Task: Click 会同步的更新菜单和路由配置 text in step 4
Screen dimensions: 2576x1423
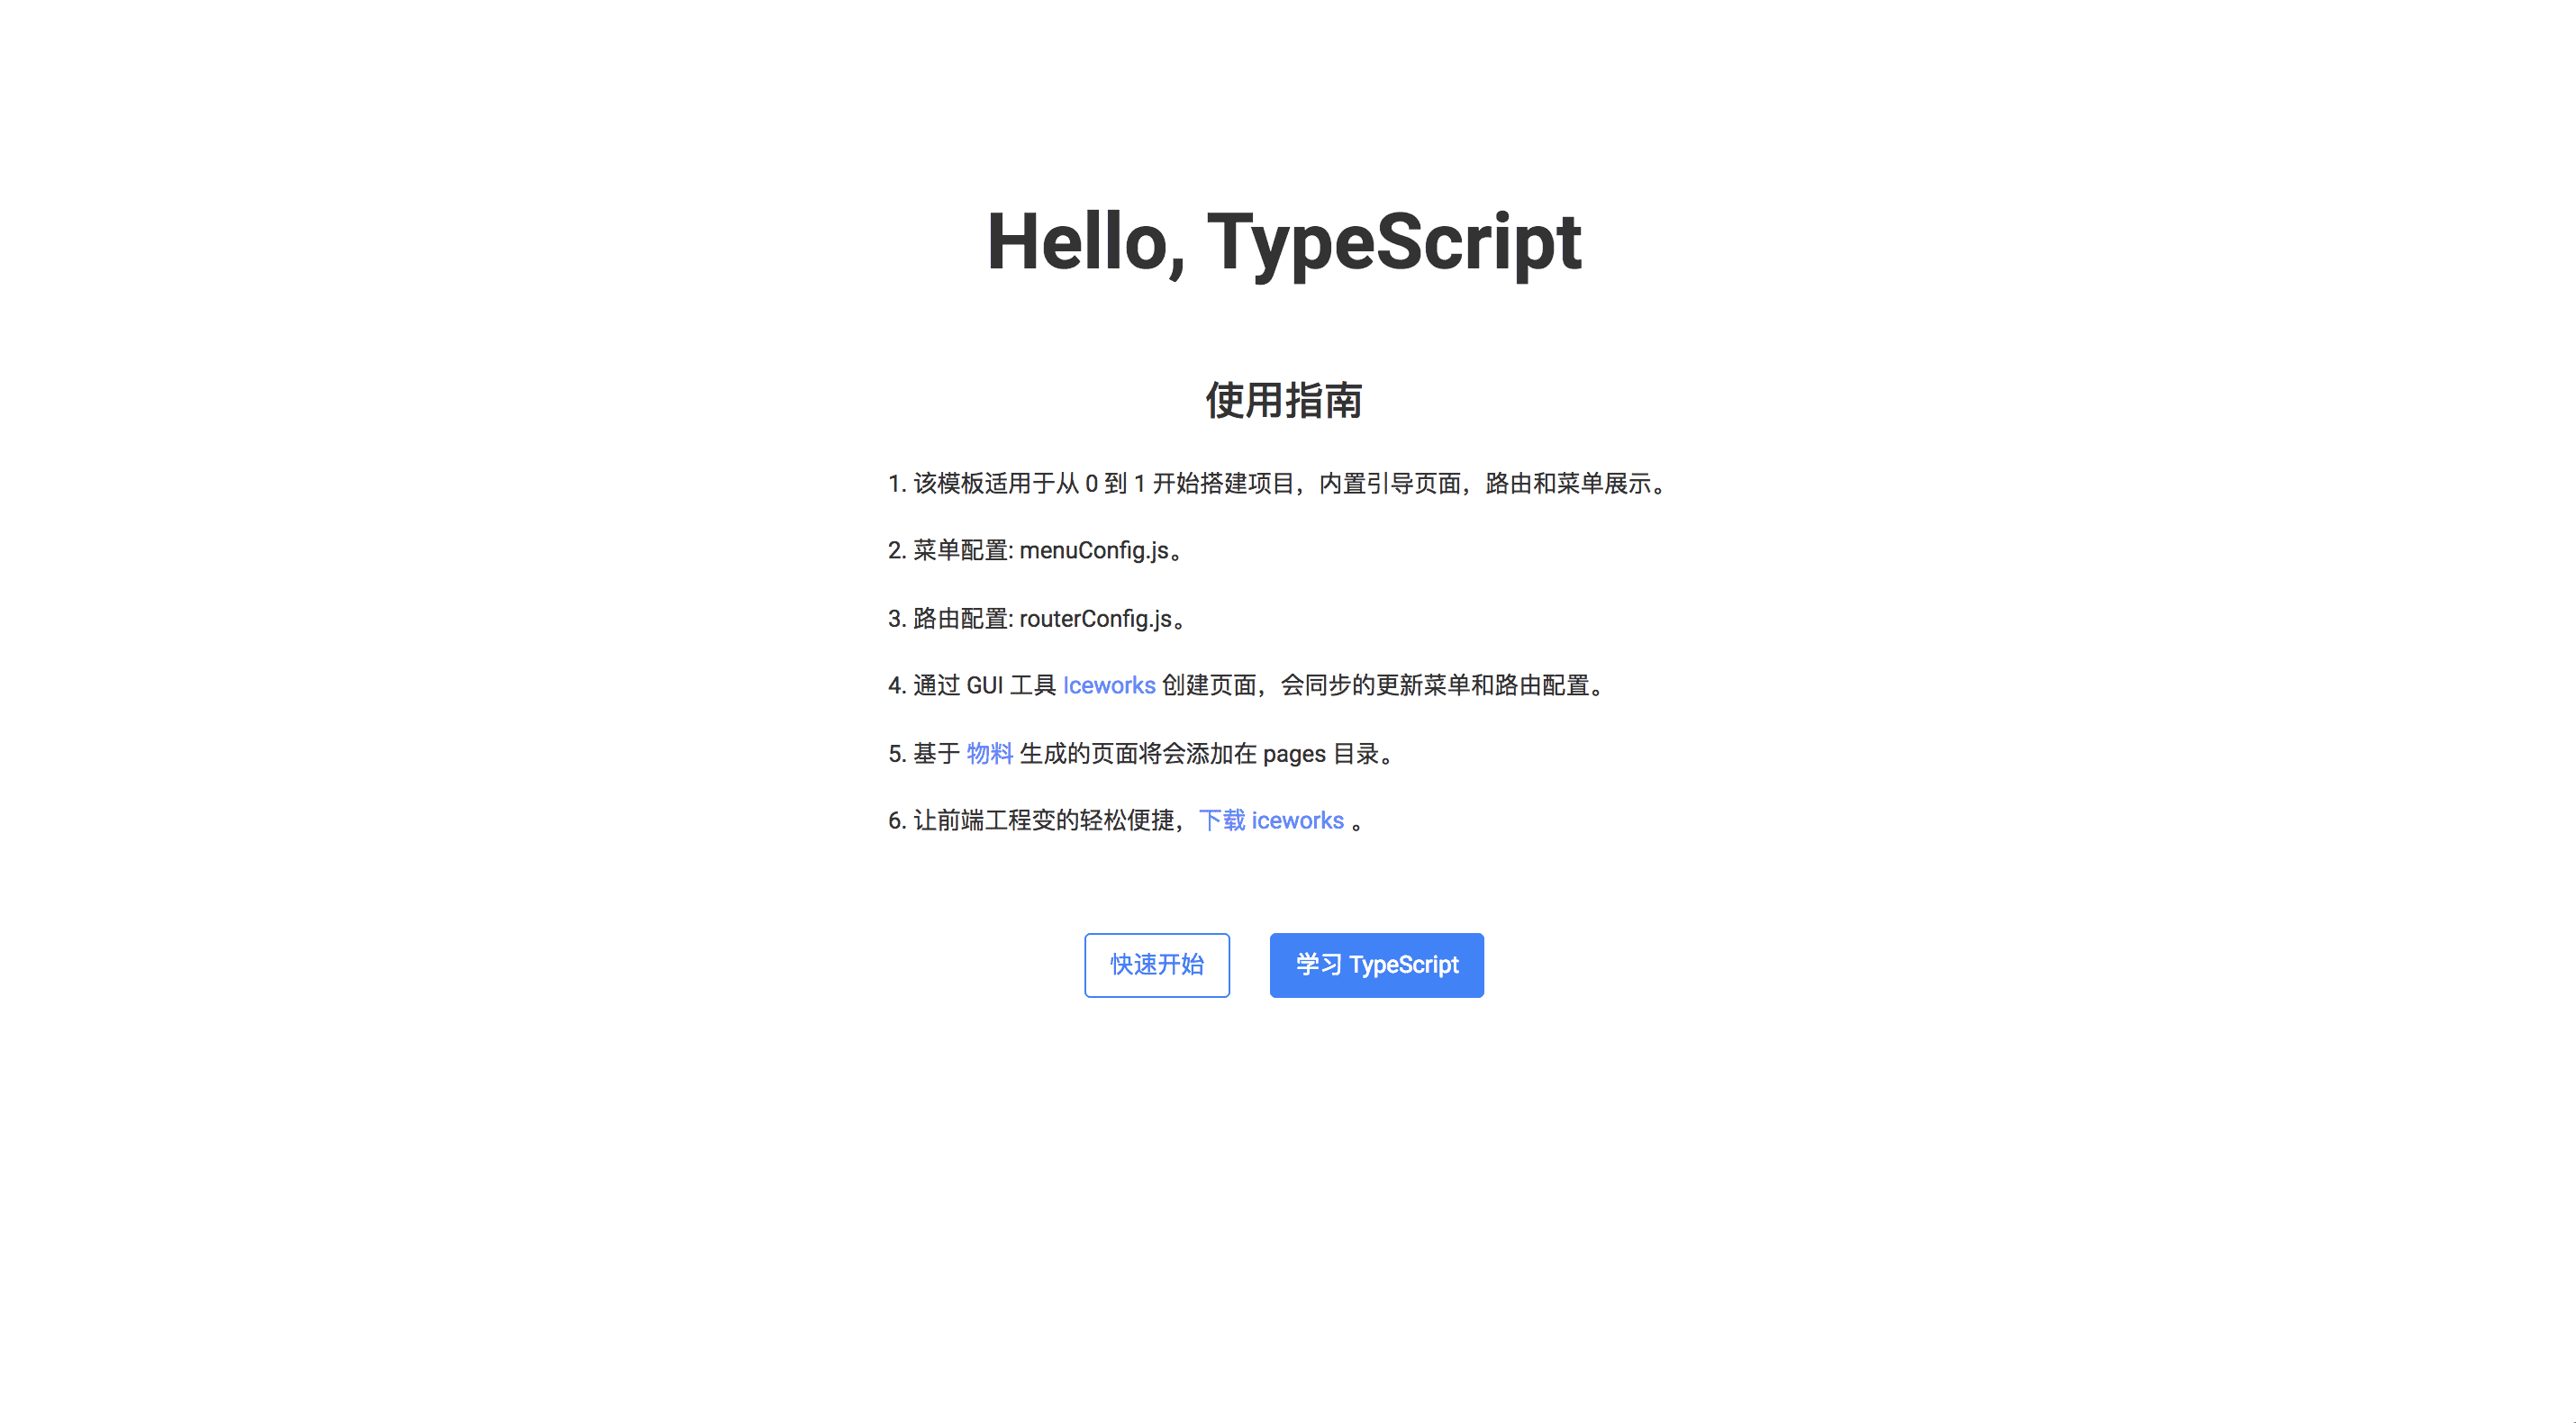Action: pos(1435,686)
